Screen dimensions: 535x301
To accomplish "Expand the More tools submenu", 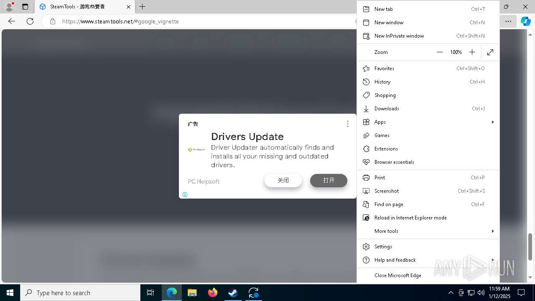I will tap(428, 231).
